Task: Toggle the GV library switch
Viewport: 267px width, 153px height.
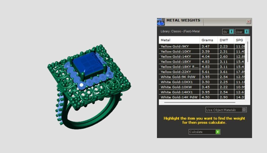Action: (x=228, y=32)
